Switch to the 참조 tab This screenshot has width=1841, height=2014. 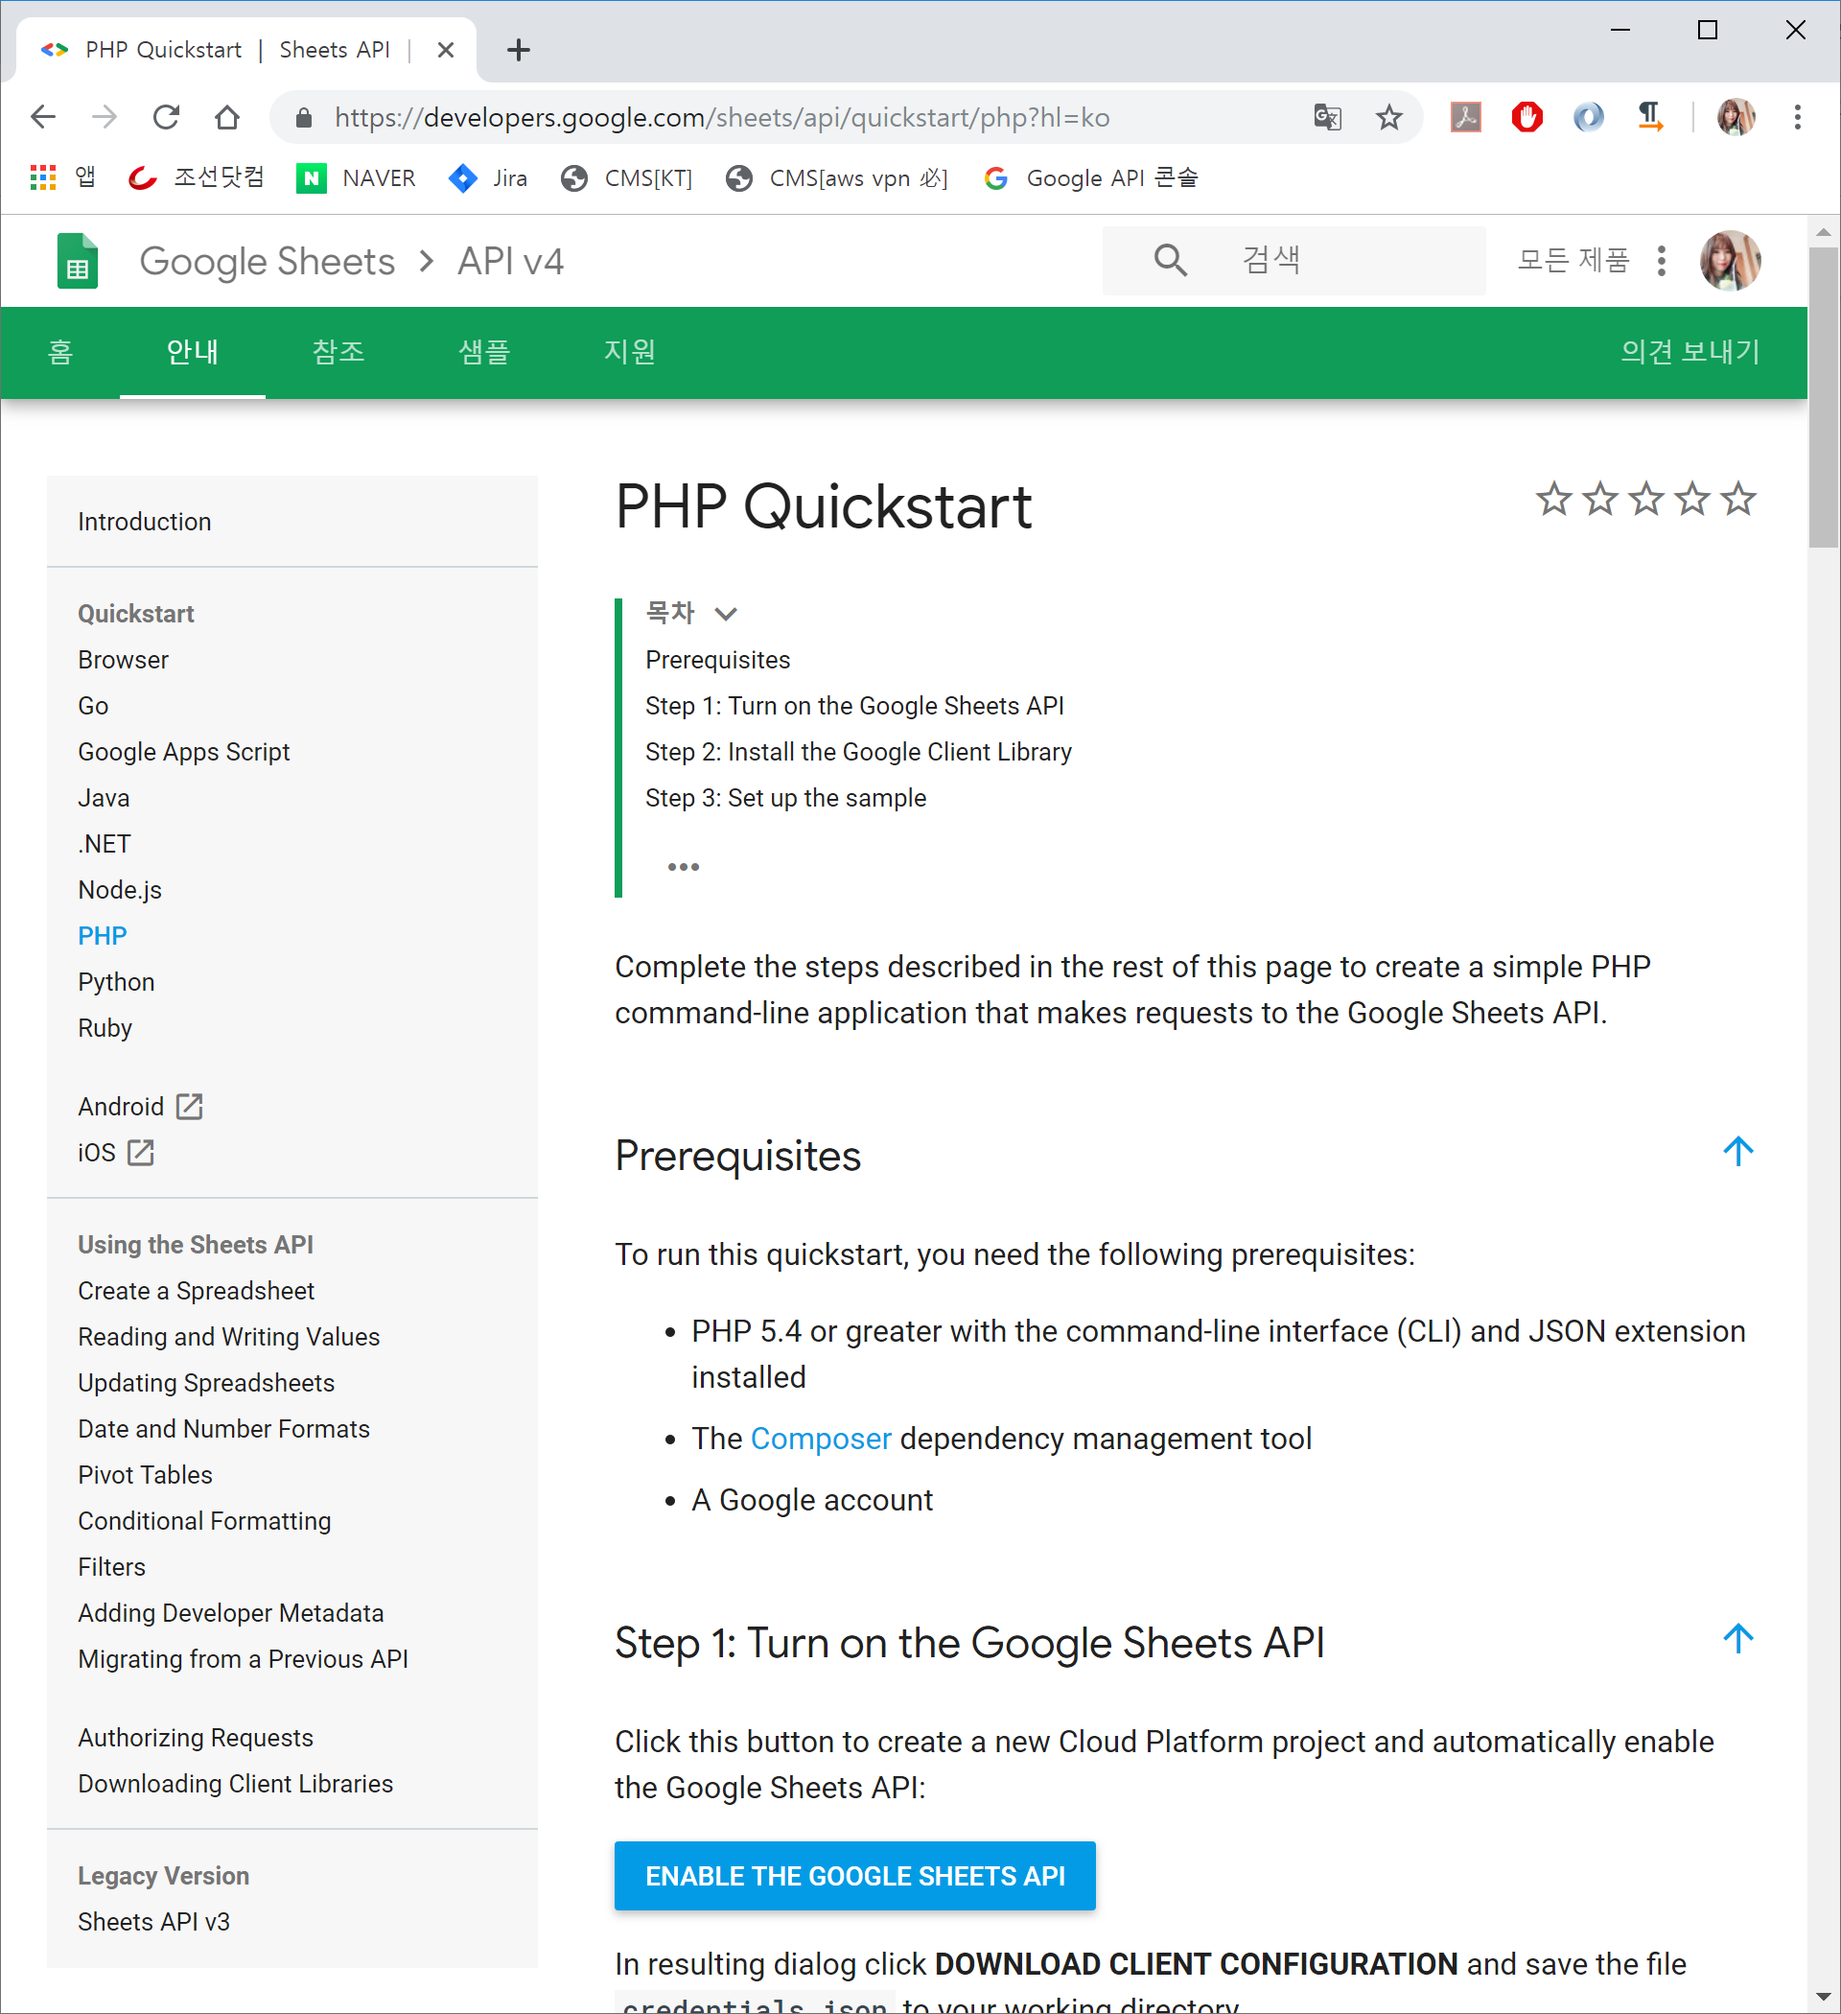[338, 352]
